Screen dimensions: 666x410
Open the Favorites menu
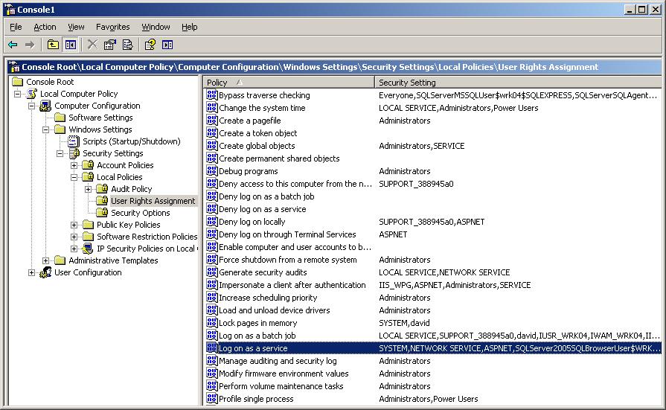click(x=112, y=27)
